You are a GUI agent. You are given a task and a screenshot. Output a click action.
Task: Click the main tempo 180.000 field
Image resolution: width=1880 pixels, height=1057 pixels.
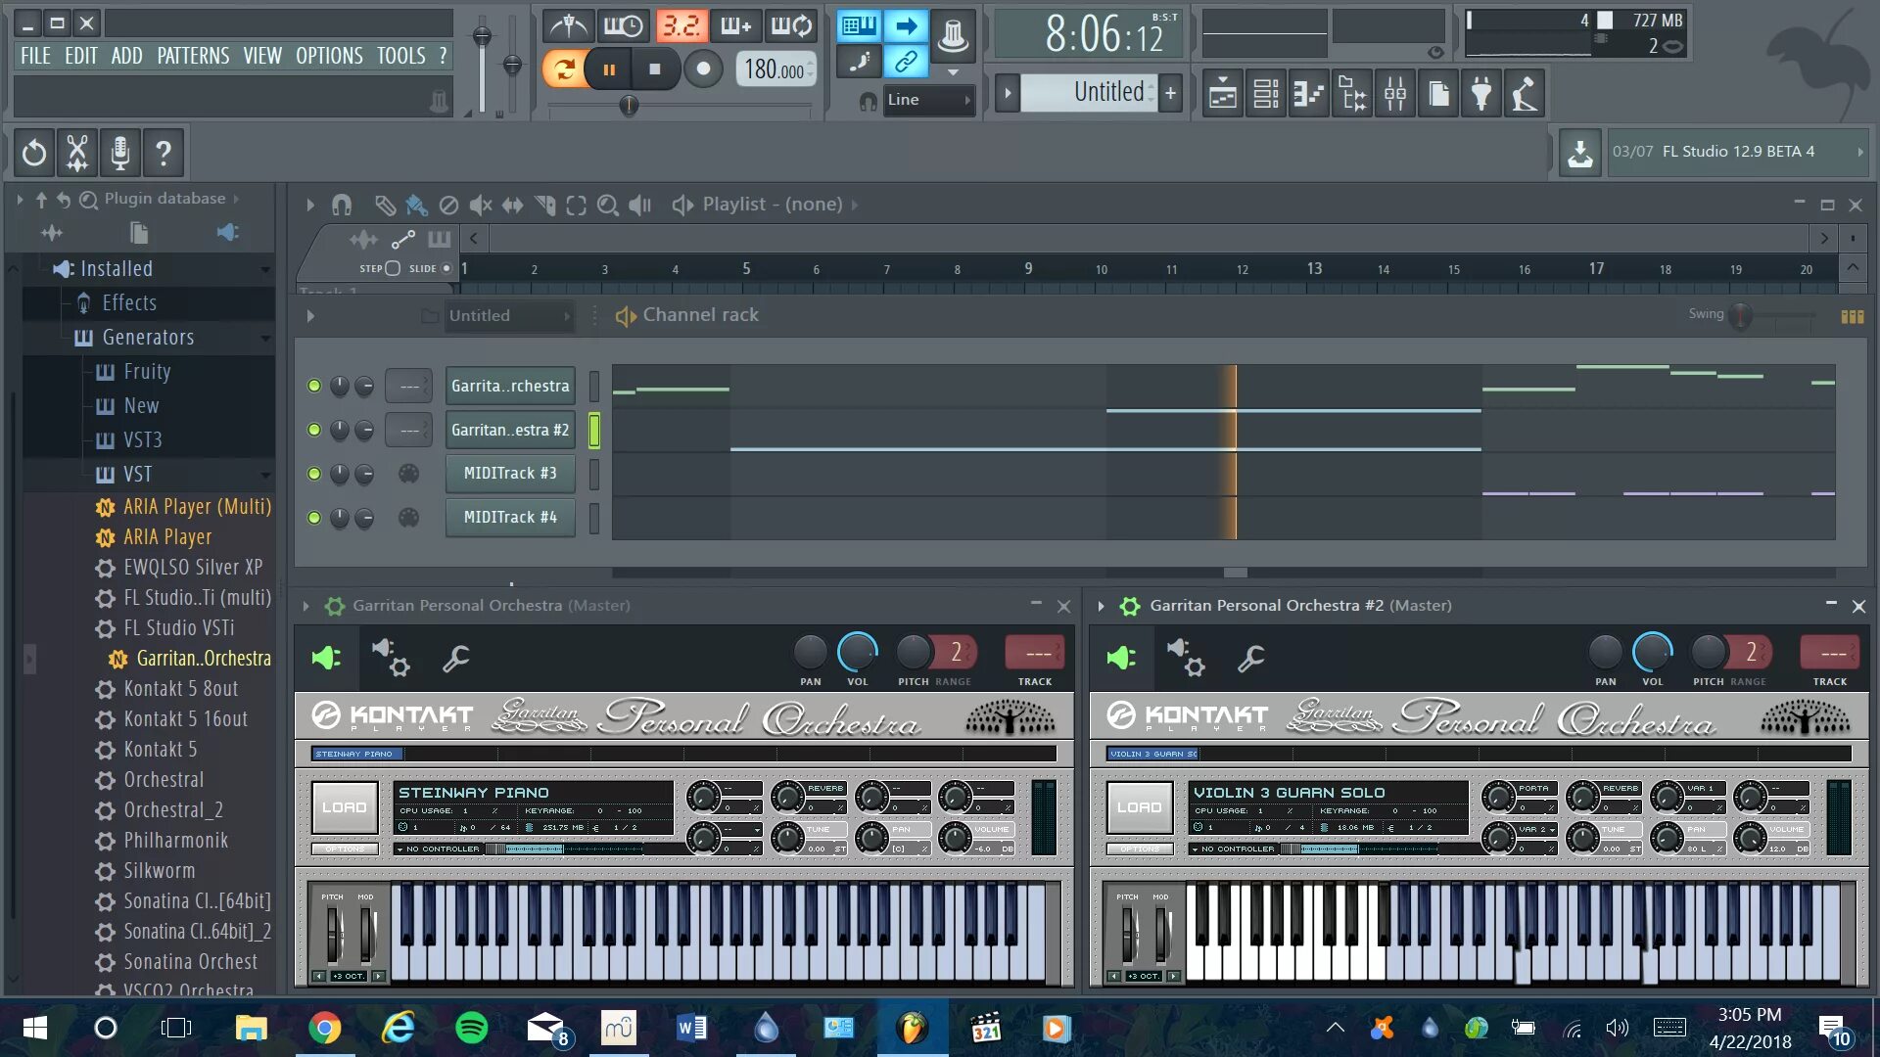click(775, 69)
